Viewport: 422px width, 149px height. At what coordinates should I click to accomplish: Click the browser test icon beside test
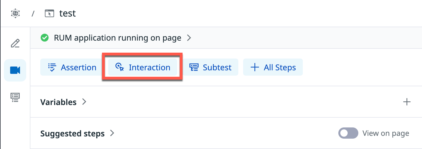[x=49, y=13]
